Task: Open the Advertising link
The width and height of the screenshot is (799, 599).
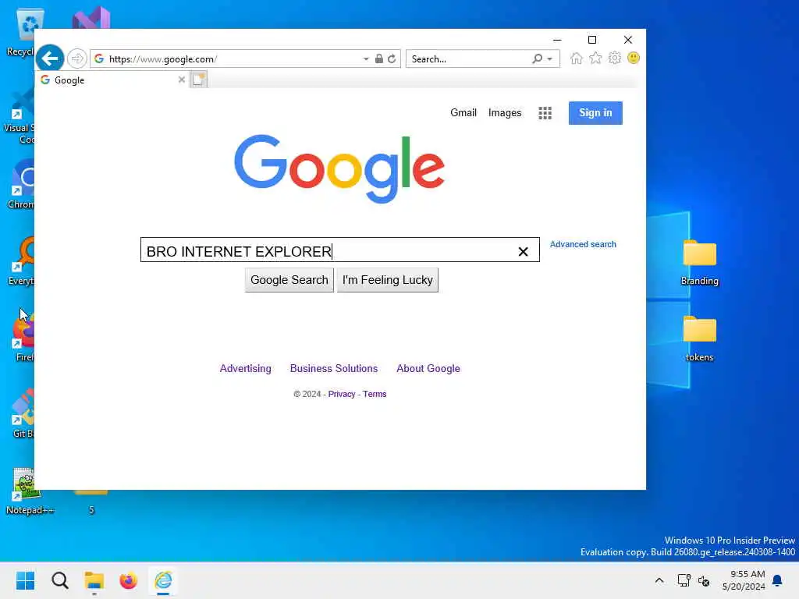Action: tap(246, 368)
